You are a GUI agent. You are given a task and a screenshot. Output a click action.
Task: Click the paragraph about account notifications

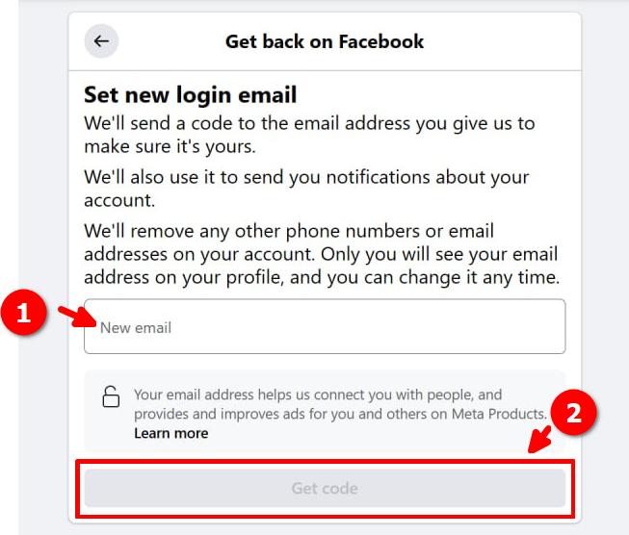(x=306, y=189)
